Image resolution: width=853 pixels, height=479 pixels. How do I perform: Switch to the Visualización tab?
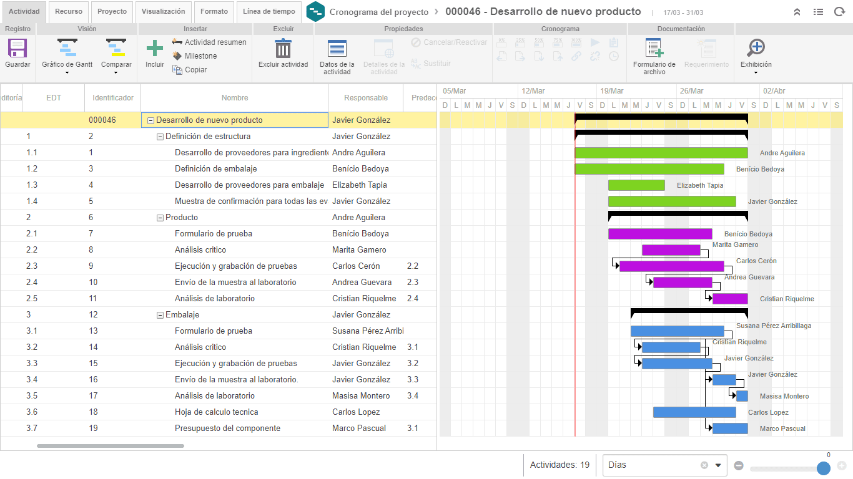[164, 11]
